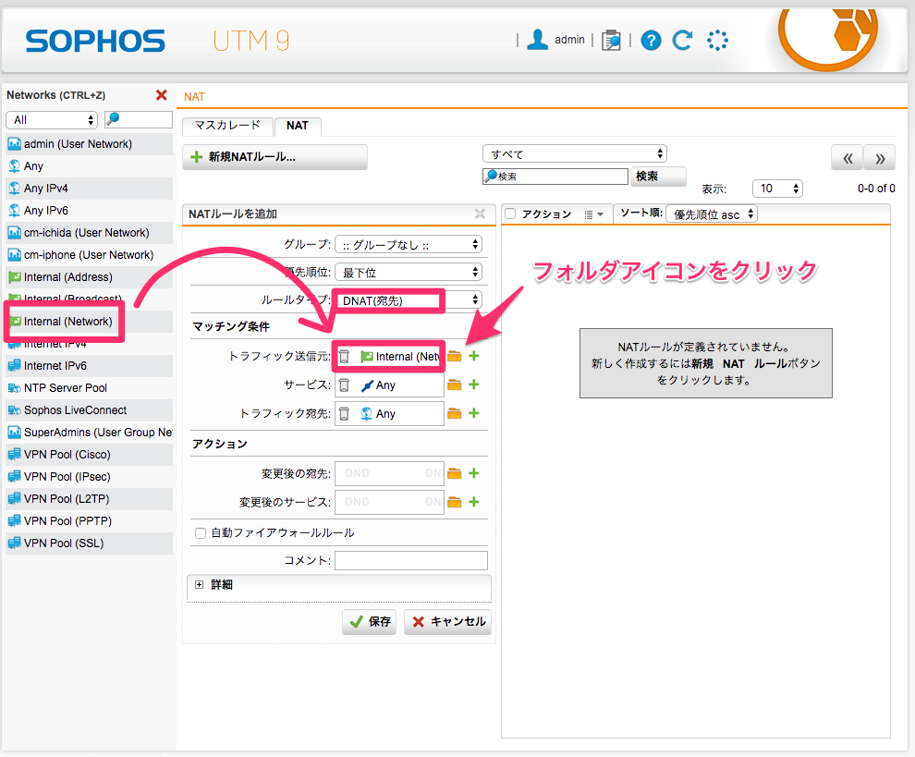Close the Networks panel with red X
The height and width of the screenshot is (757, 915).
point(162,95)
